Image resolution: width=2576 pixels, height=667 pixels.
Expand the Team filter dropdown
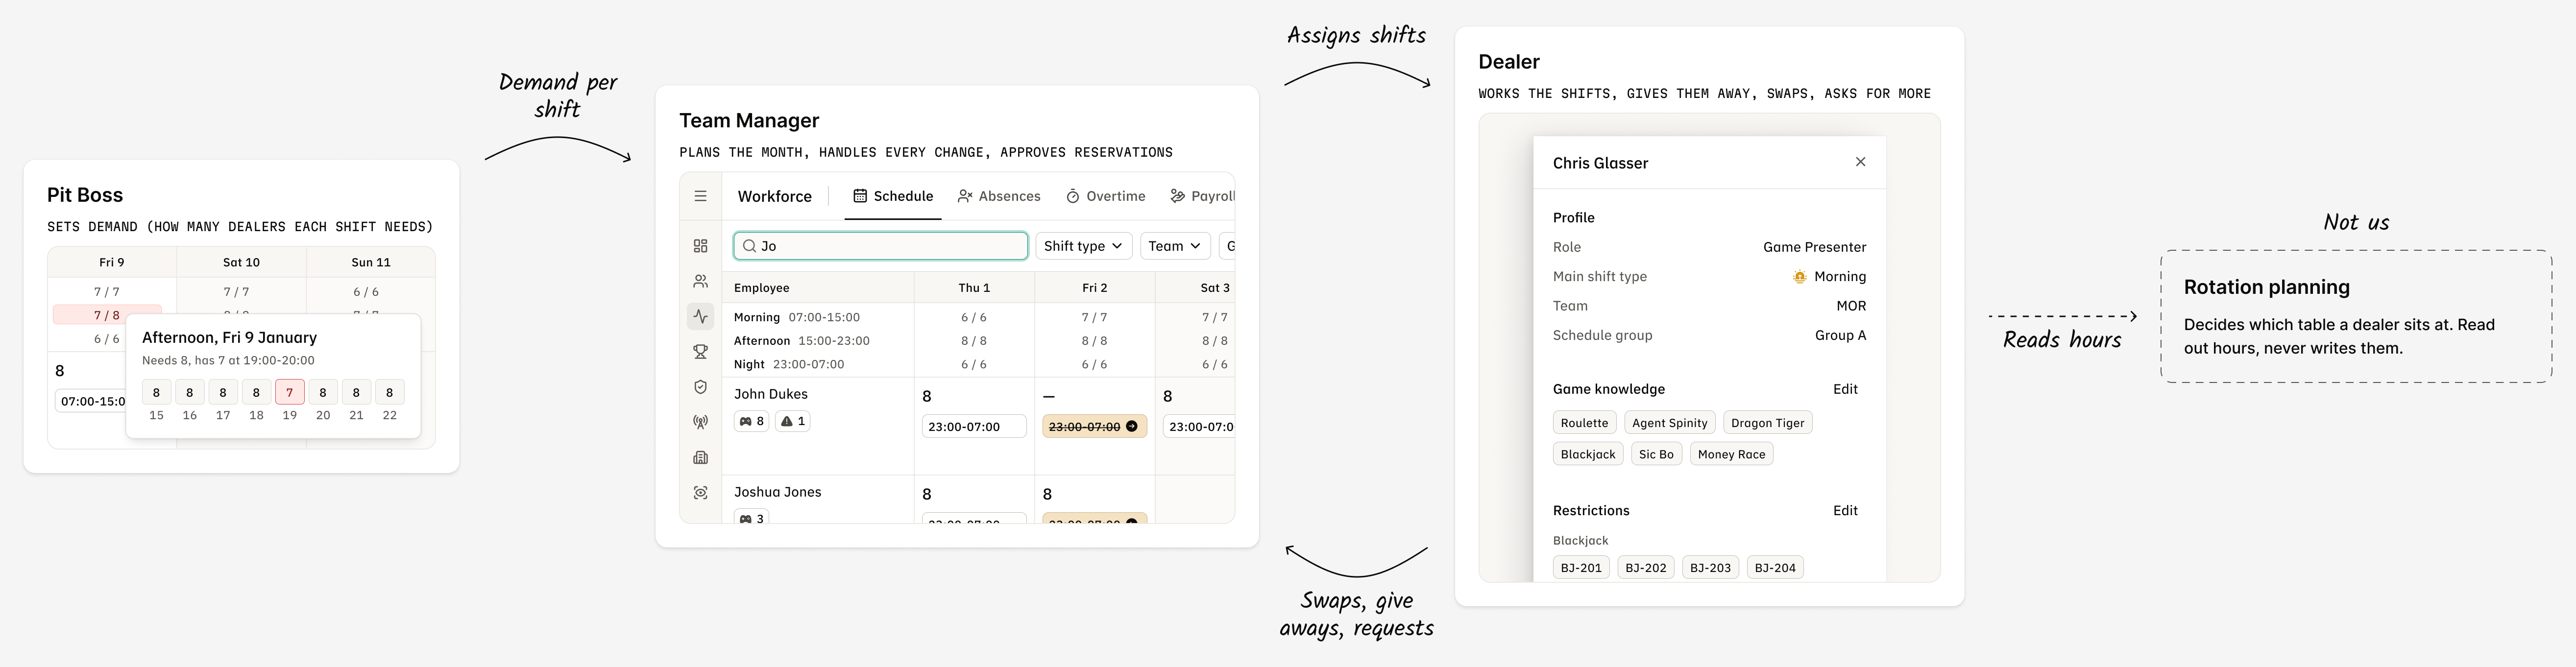(1174, 246)
